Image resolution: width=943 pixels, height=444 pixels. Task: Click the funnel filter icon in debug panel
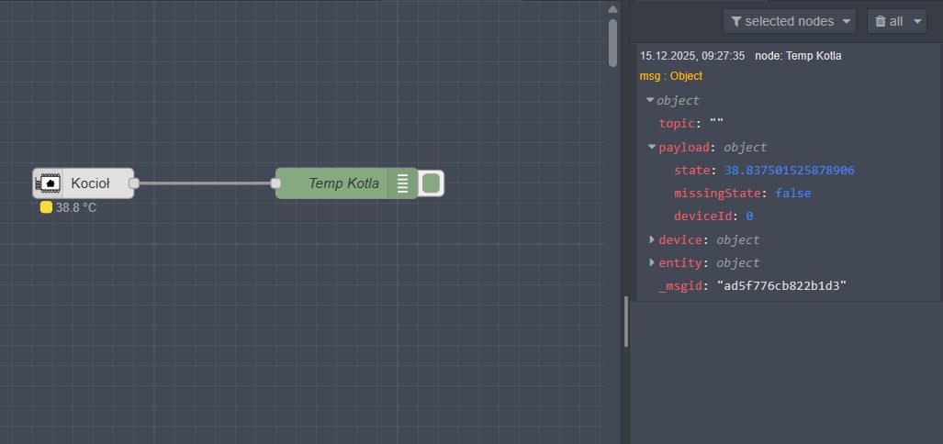pos(735,21)
